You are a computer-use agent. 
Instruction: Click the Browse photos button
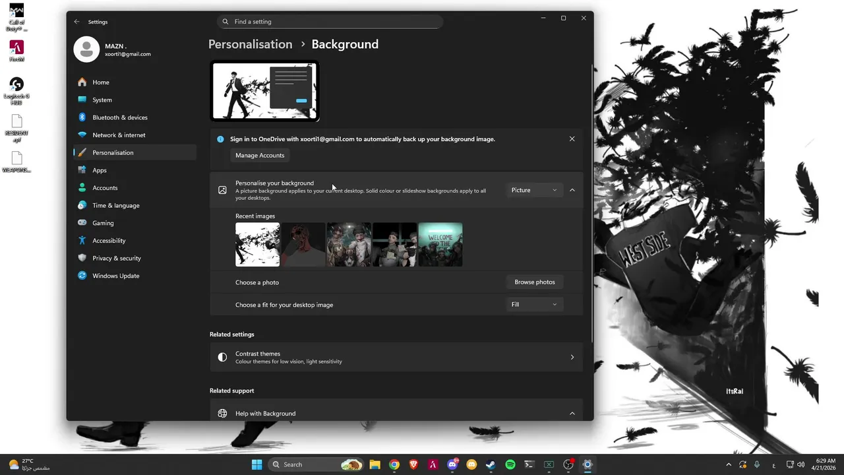coord(535,282)
